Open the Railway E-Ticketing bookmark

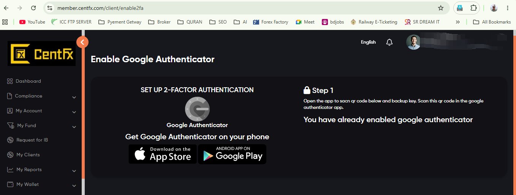374,22
